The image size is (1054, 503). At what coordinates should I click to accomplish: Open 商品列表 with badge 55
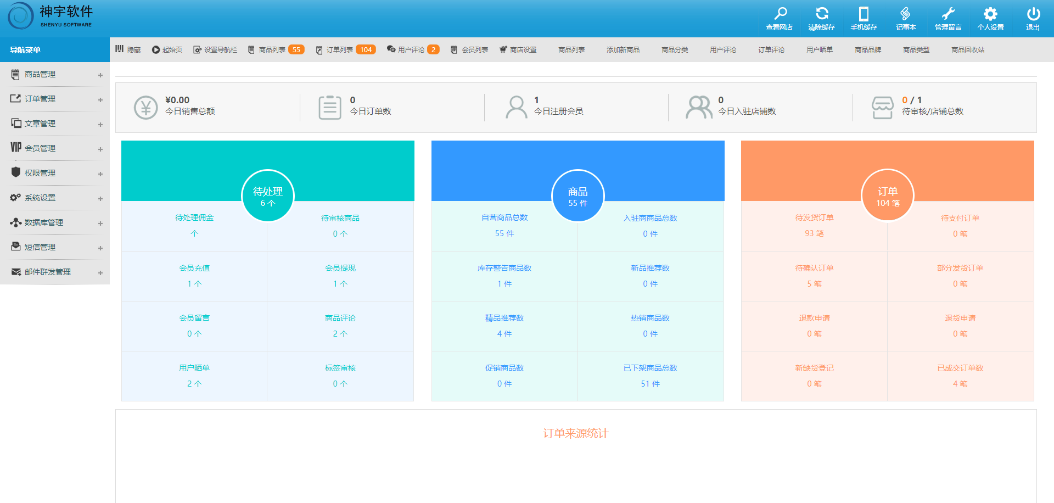[276, 49]
